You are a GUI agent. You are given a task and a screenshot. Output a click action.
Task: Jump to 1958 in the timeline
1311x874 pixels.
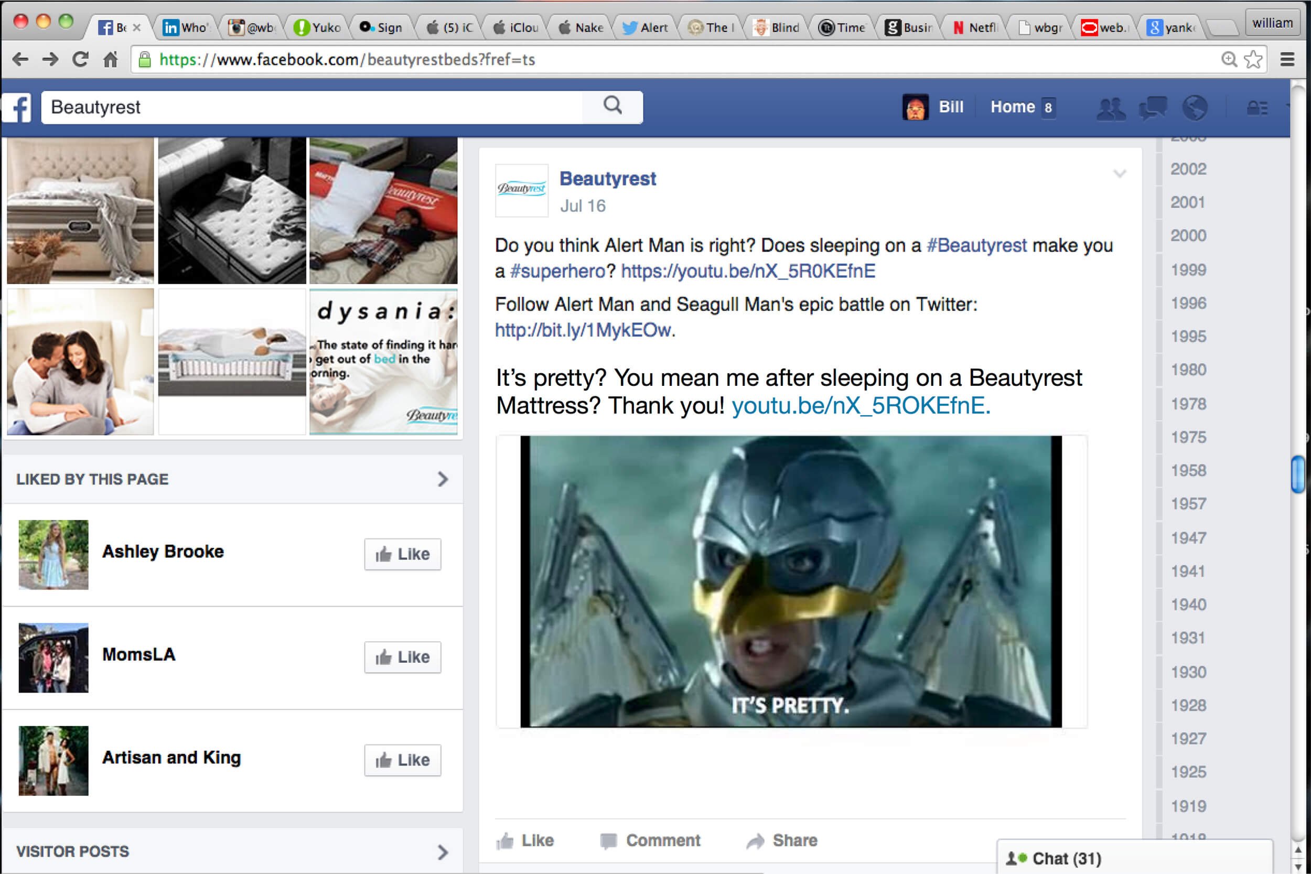pos(1188,470)
